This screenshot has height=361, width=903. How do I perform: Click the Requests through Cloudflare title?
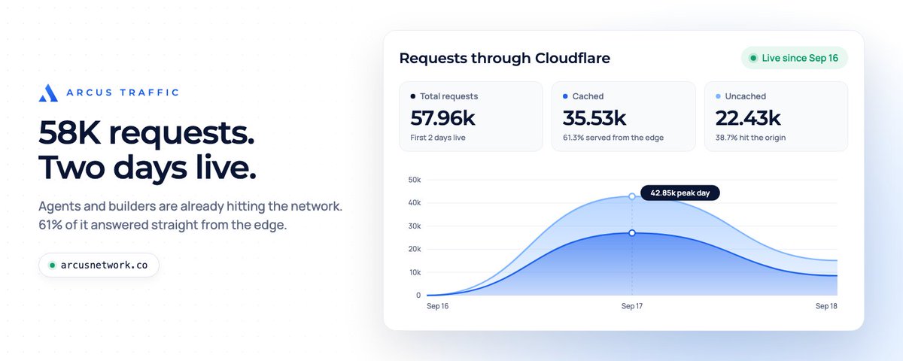(504, 58)
